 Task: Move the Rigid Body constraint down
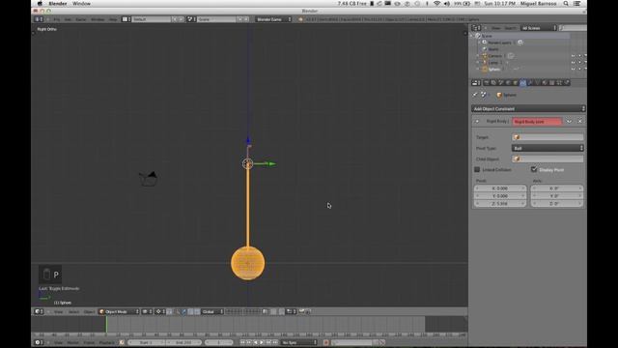click(569, 122)
